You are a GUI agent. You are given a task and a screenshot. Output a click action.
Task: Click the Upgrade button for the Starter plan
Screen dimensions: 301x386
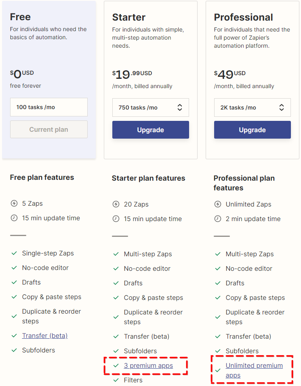click(x=150, y=130)
